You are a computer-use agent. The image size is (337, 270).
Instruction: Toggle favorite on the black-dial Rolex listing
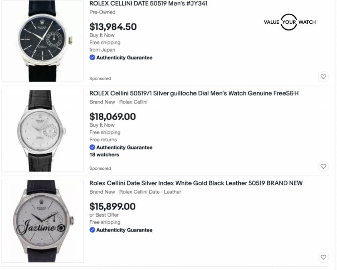323,75
